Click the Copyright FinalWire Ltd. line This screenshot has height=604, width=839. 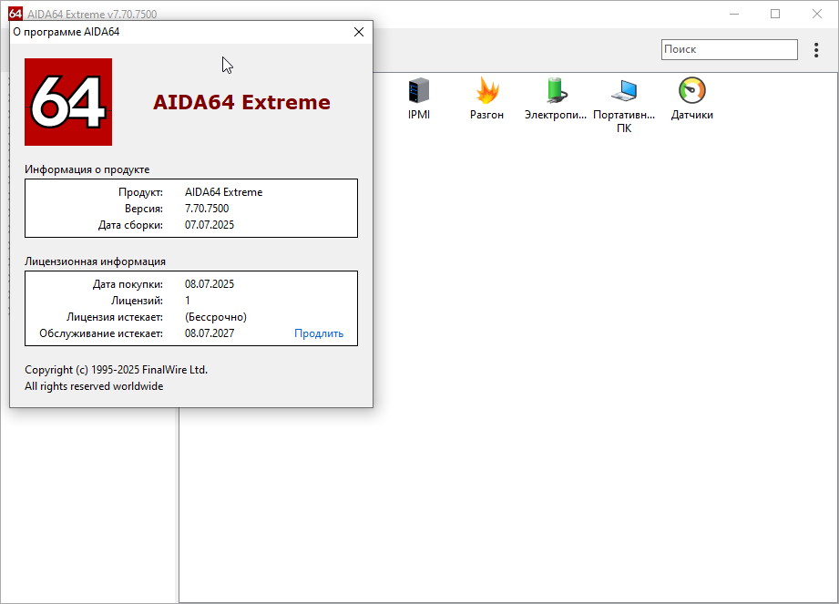click(x=116, y=370)
